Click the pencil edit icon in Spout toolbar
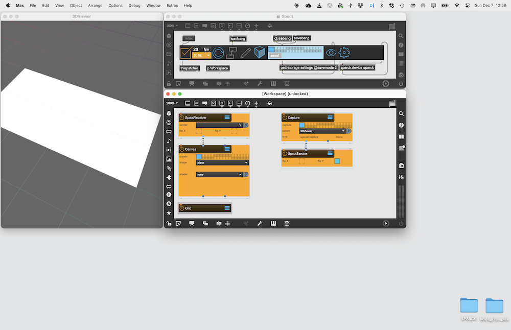The width and height of the screenshot is (511, 330). pyautogui.click(x=246, y=53)
